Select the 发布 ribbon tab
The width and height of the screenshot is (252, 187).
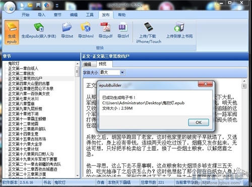tap(106, 15)
